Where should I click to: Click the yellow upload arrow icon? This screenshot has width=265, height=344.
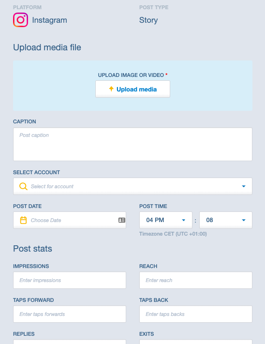(111, 89)
